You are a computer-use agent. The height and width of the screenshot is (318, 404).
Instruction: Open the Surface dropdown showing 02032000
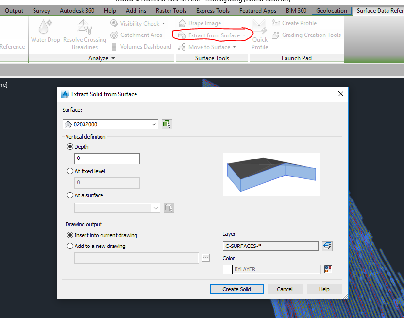click(154, 124)
